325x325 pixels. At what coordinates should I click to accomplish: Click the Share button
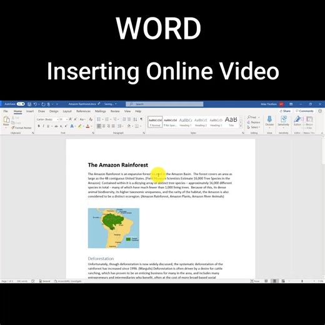click(x=285, y=111)
